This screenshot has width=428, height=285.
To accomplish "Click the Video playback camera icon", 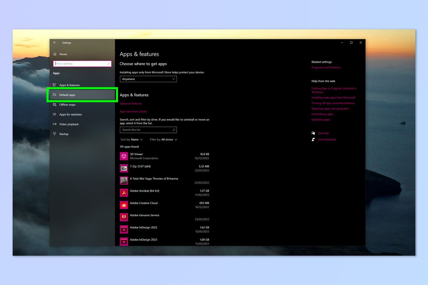I will (54, 124).
